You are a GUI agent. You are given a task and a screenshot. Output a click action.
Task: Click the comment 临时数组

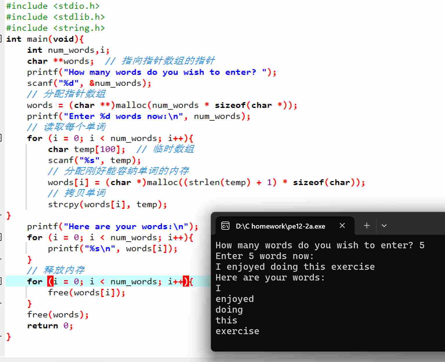pos(165,149)
